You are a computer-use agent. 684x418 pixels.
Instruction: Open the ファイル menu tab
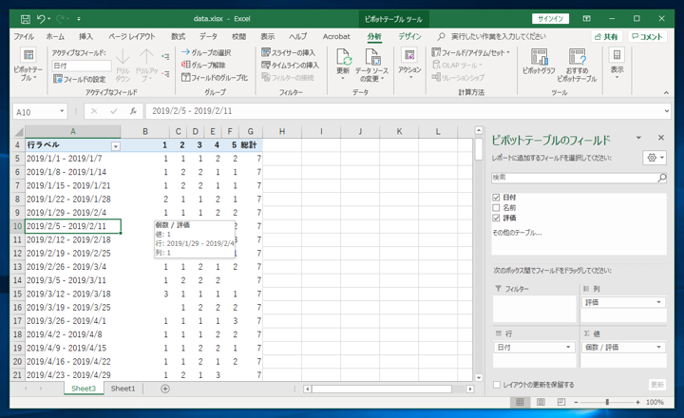pos(24,36)
